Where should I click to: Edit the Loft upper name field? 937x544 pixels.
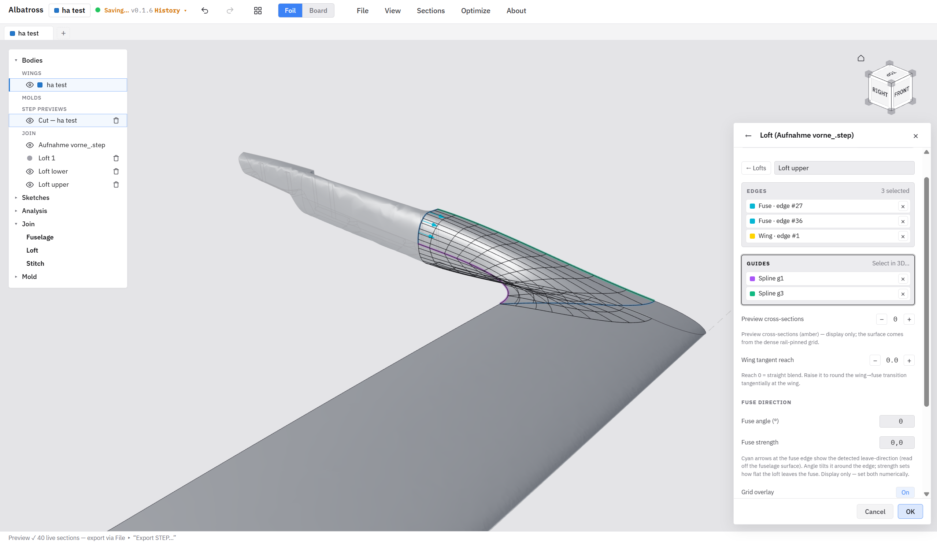(x=844, y=168)
